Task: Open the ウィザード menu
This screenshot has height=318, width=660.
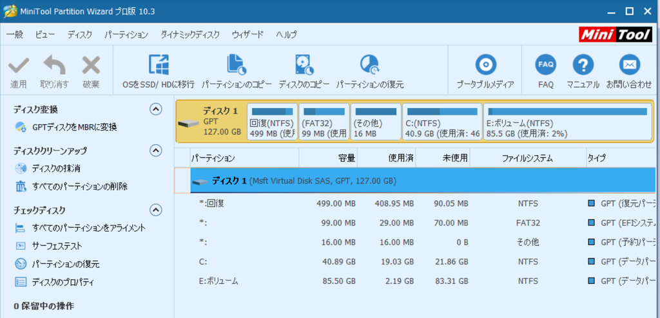Action: (x=248, y=35)
